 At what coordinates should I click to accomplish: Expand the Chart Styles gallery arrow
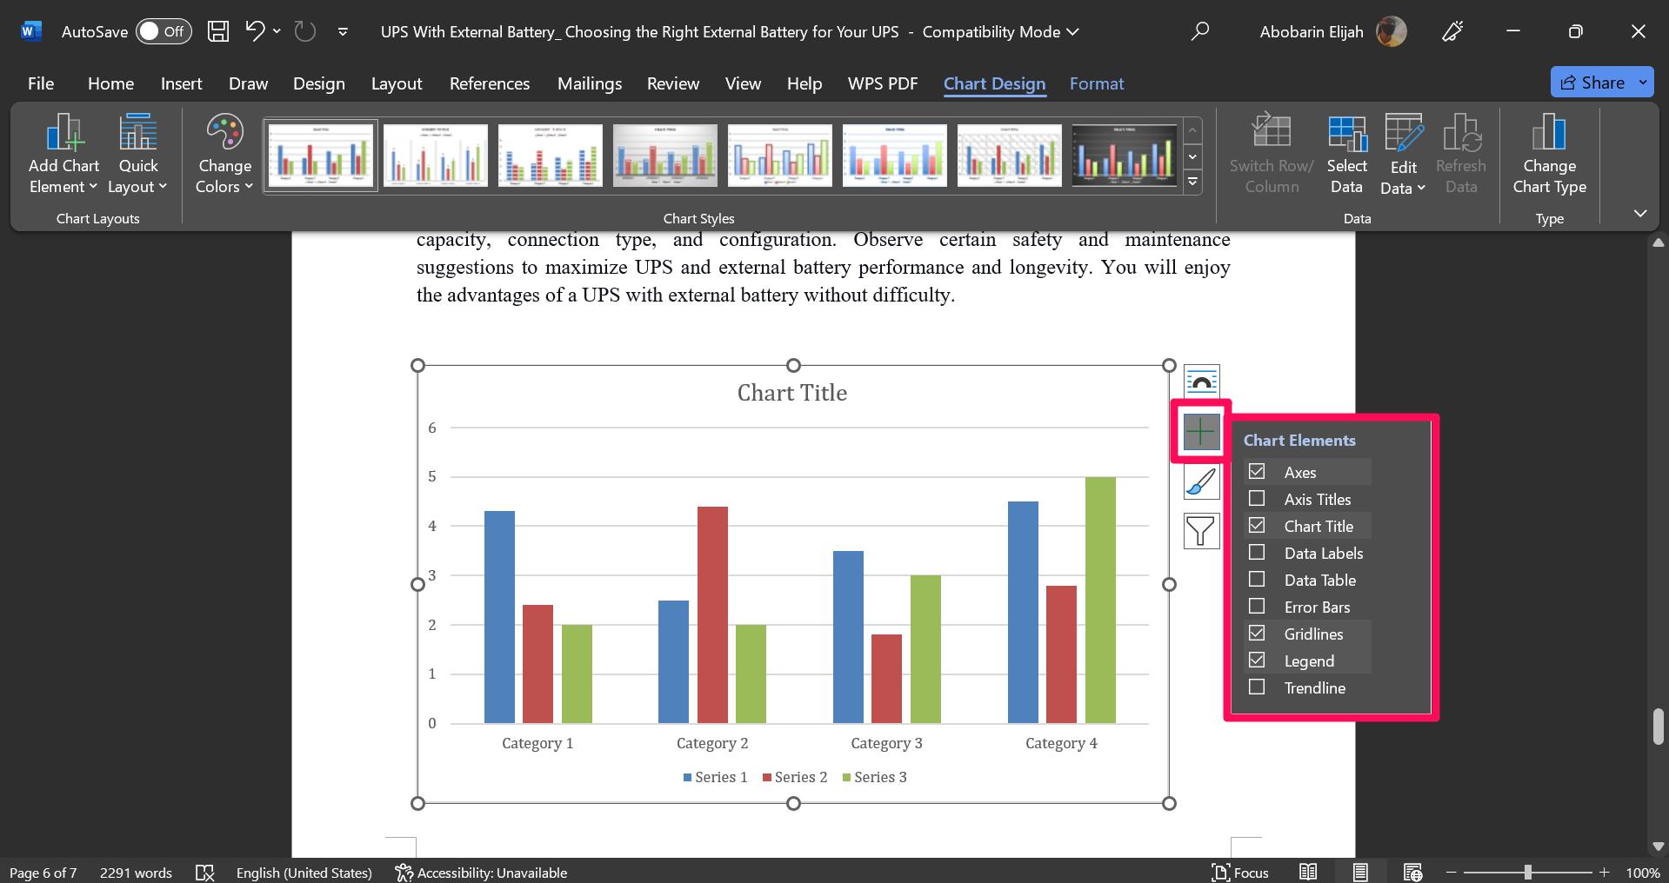tap(1192, 183)
